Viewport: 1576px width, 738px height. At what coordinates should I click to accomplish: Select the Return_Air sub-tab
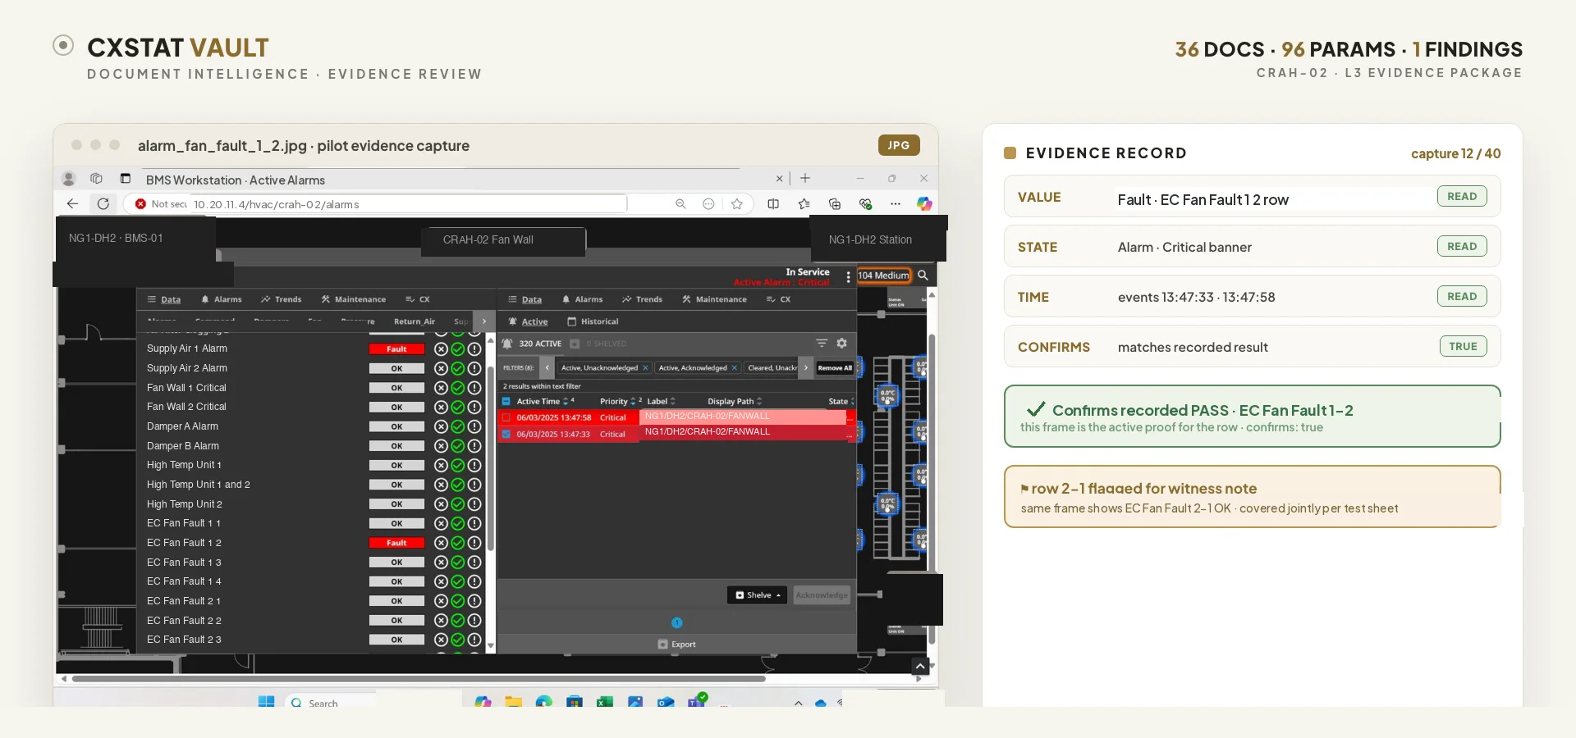[415, 321]
